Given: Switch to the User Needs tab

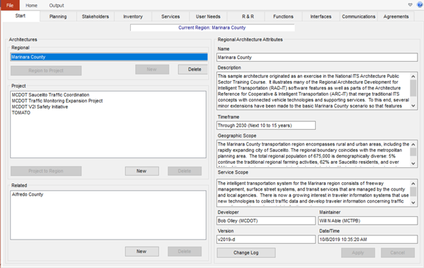Looking at the screenshot, I should click(208, 16).
